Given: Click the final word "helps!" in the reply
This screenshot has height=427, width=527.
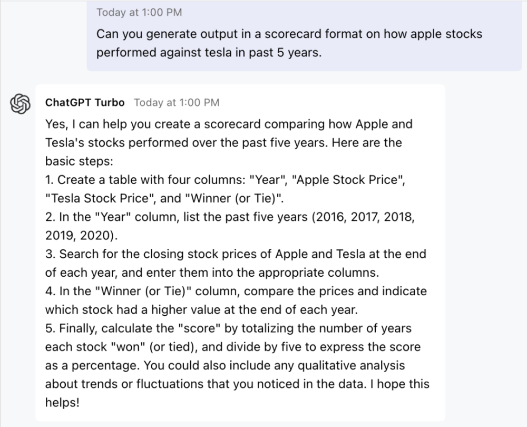Looking at the screenshot, I should [x=63, y=402].
